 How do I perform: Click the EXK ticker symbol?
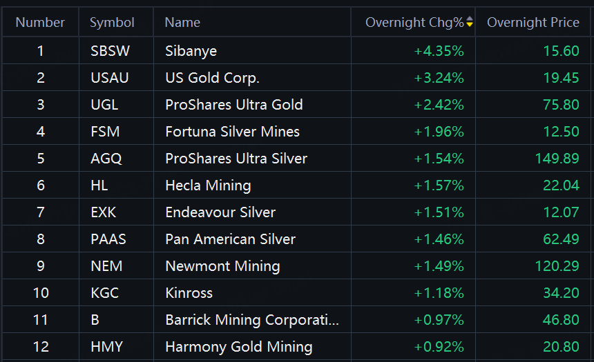[x=104, y=212]
